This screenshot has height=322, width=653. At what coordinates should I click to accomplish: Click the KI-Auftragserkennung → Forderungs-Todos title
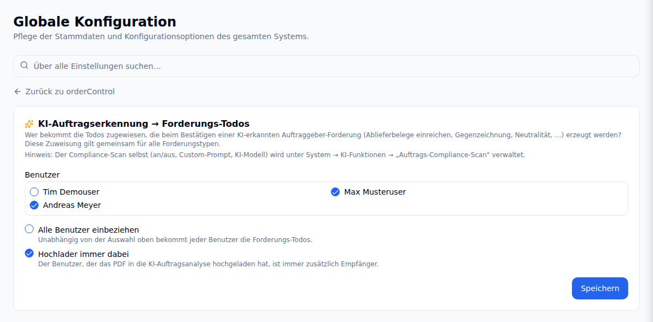coord(144,124)
